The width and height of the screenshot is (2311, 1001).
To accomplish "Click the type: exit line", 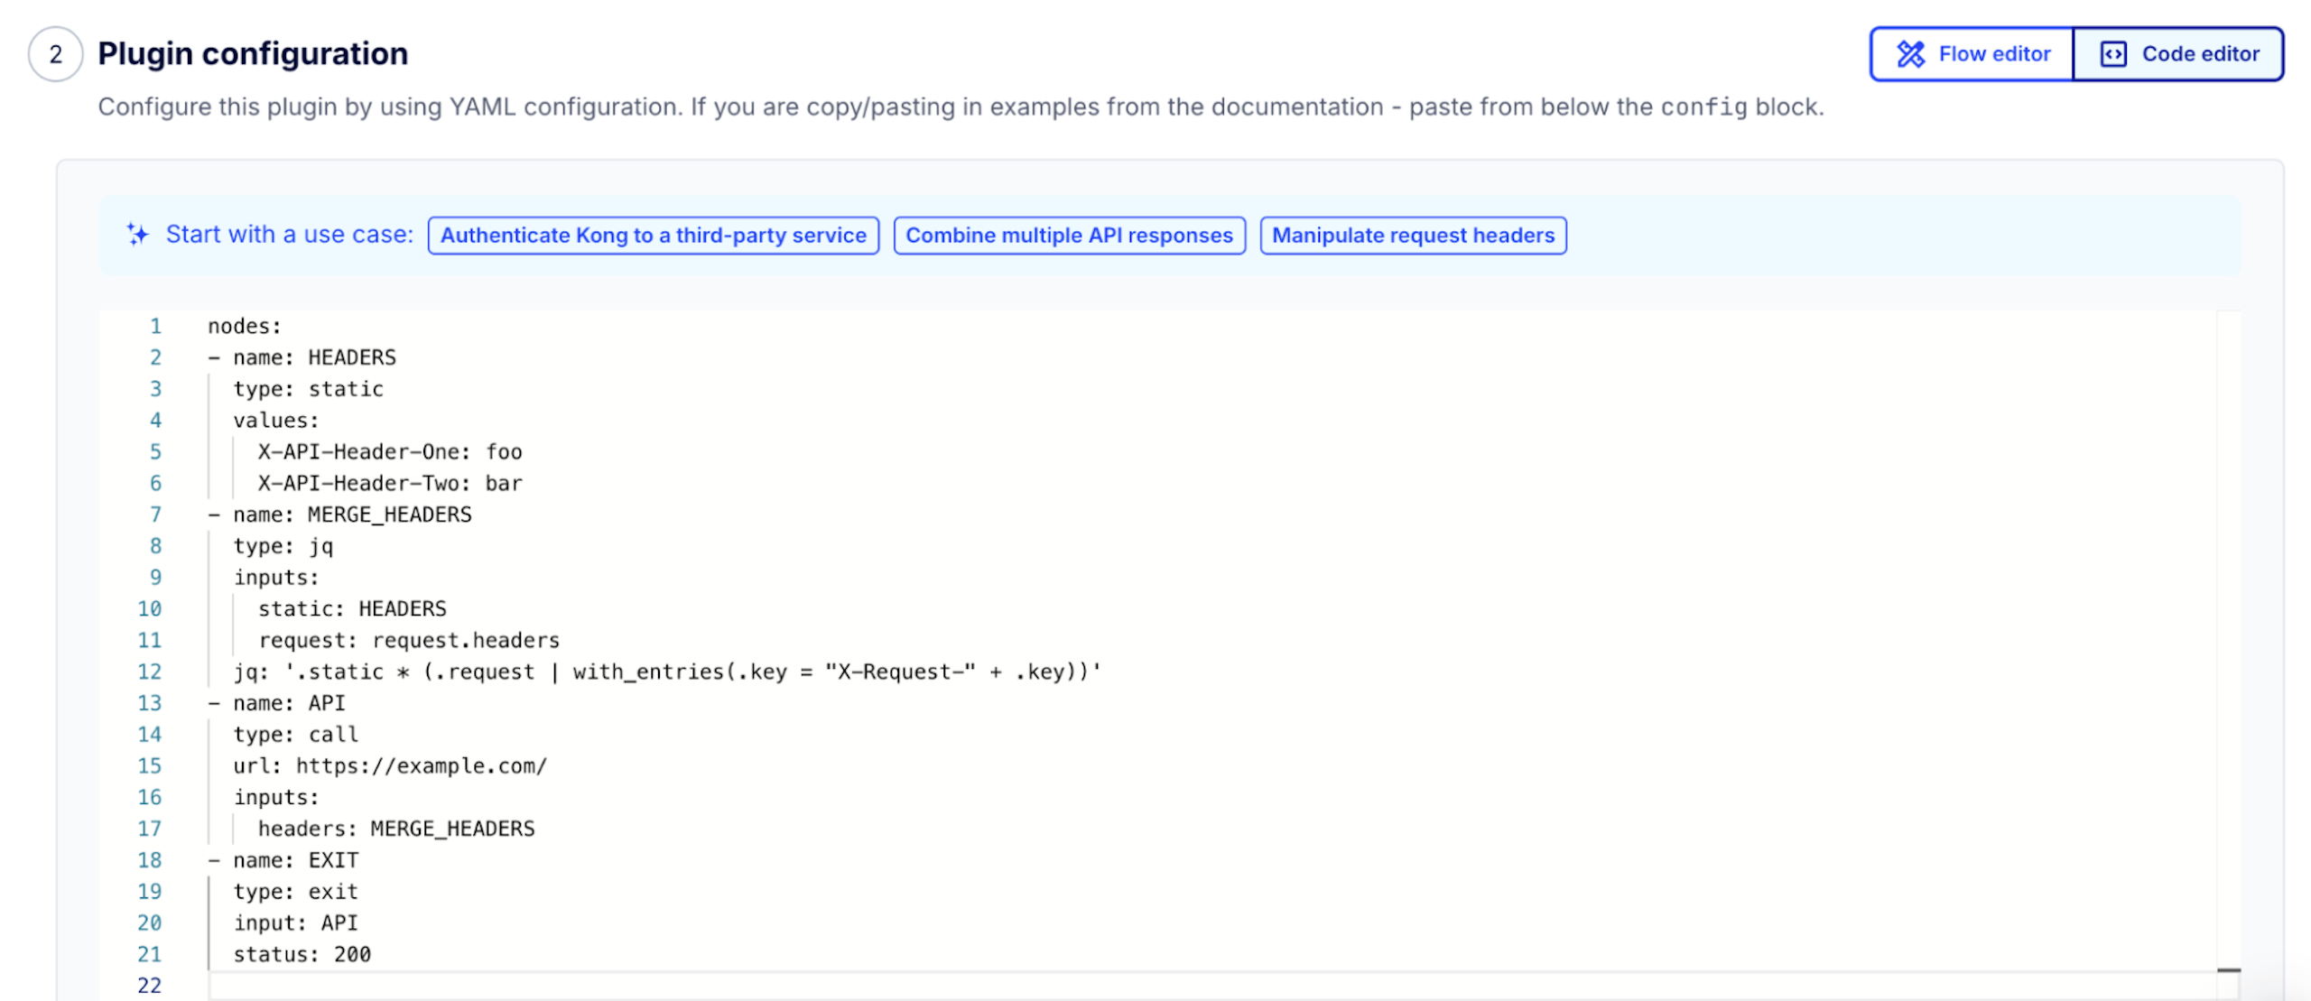I will 295,892.
